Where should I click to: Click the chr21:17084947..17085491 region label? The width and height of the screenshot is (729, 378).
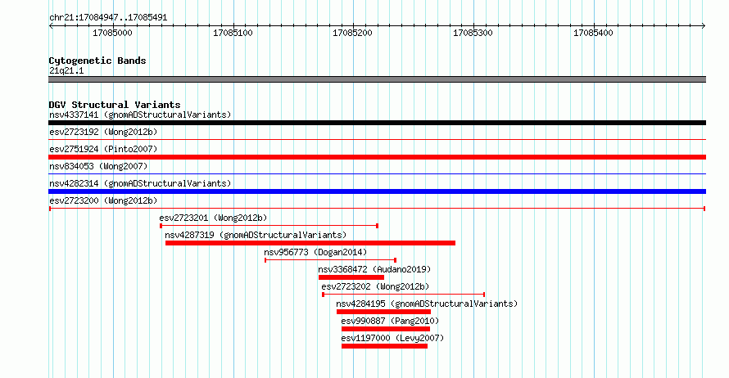coord(108,18)
